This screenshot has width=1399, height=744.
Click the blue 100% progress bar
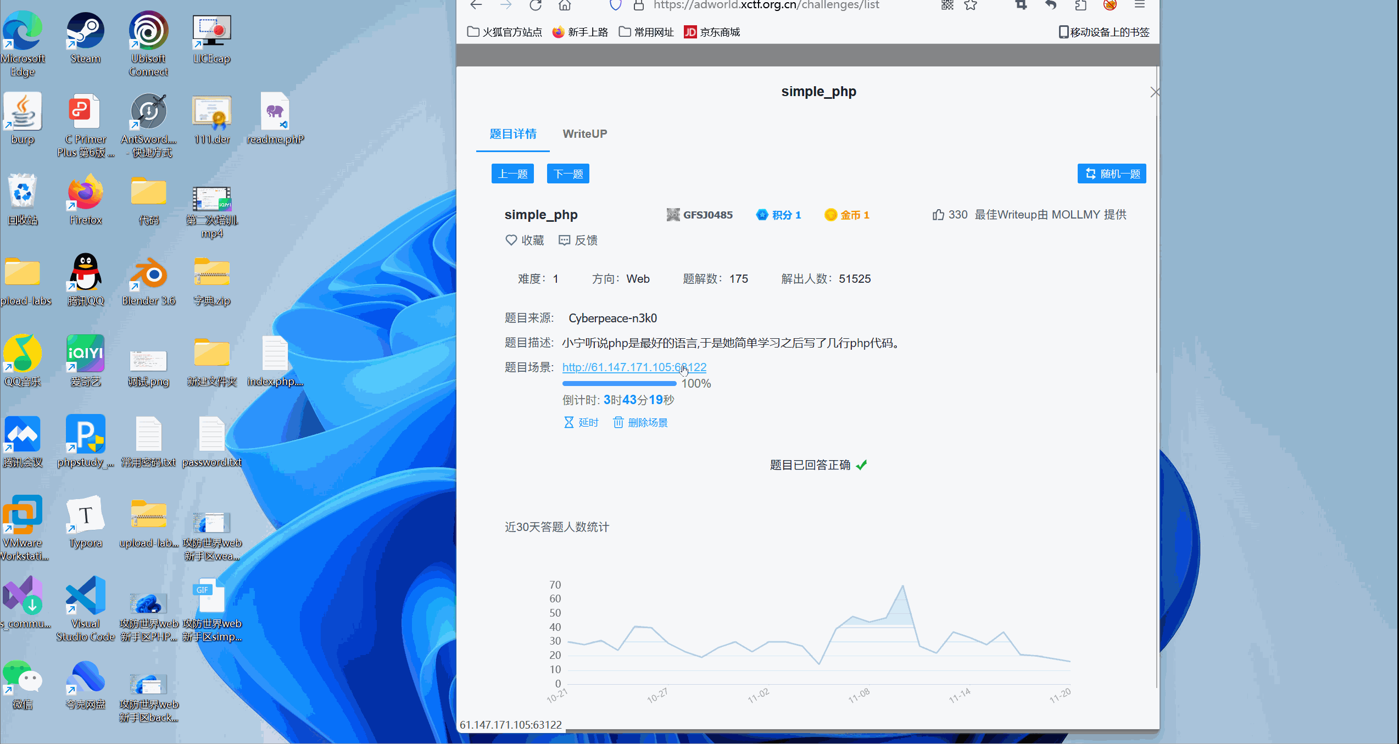click(x=618, y=383)
